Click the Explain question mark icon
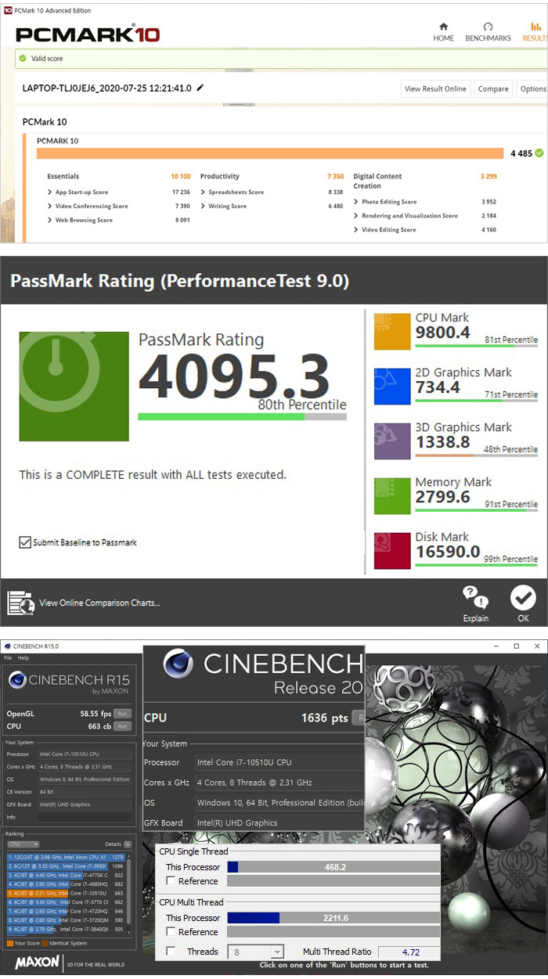Screen dimensions: 548x979 coord(475,598)
